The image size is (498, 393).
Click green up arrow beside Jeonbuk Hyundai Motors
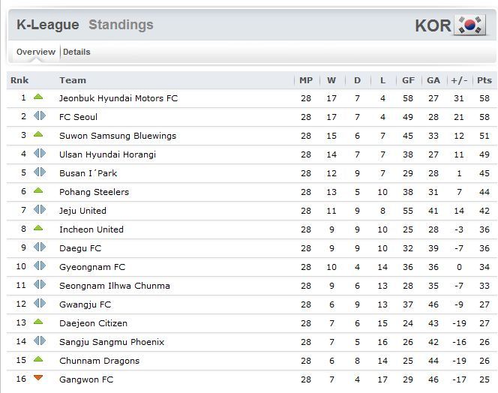pos(38,97)
